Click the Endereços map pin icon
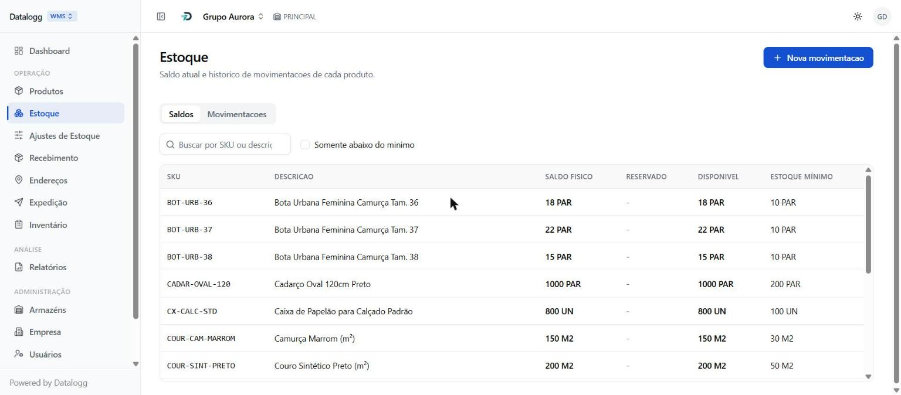The height and width of the screenshot is (395, 901). (x=19, y=181)
